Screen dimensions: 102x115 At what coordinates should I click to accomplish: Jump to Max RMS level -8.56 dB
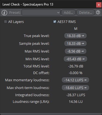75,51
